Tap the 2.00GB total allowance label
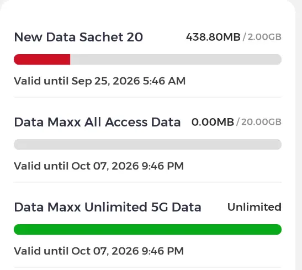The width and height of the screenshot is (302, 270). coord(264,37)
